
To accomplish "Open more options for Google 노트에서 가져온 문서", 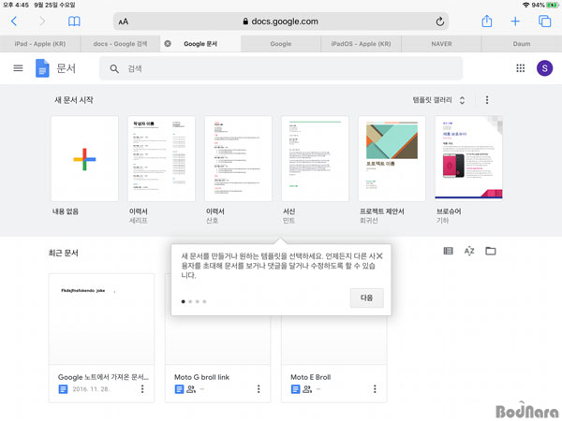I will [142, 389].
